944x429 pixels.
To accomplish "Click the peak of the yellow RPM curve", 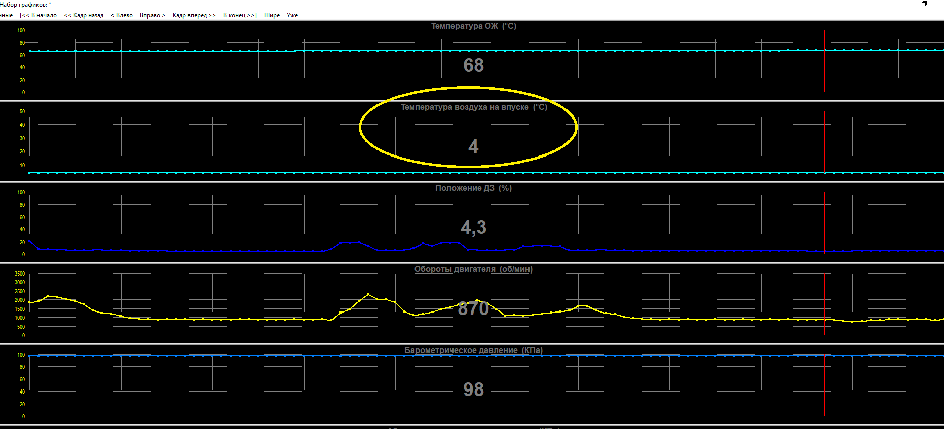I will tap(368, 294).
